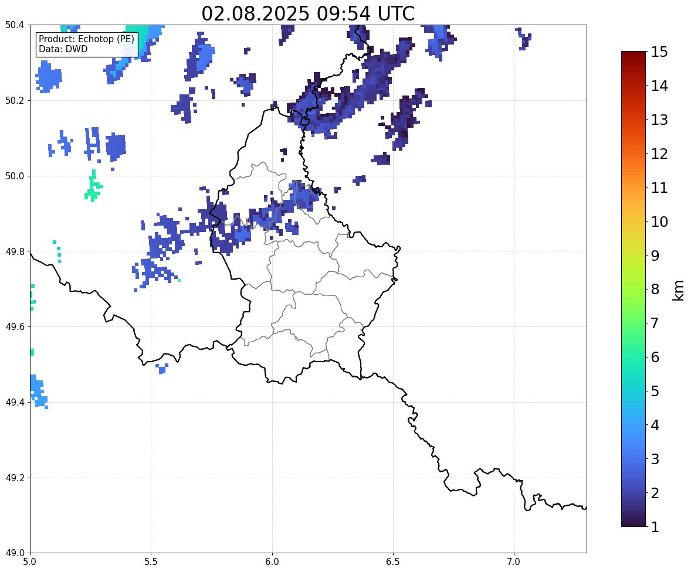Click the title '02.08.2025 09:54 UTC'
The height and width of the screenshot is (572, 691).
coord(308,13)
